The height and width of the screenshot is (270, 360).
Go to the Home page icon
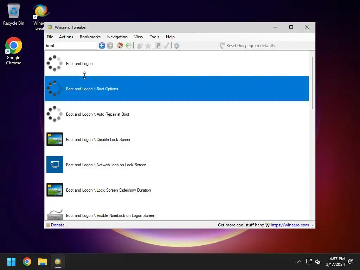click(x=120, y=46)
